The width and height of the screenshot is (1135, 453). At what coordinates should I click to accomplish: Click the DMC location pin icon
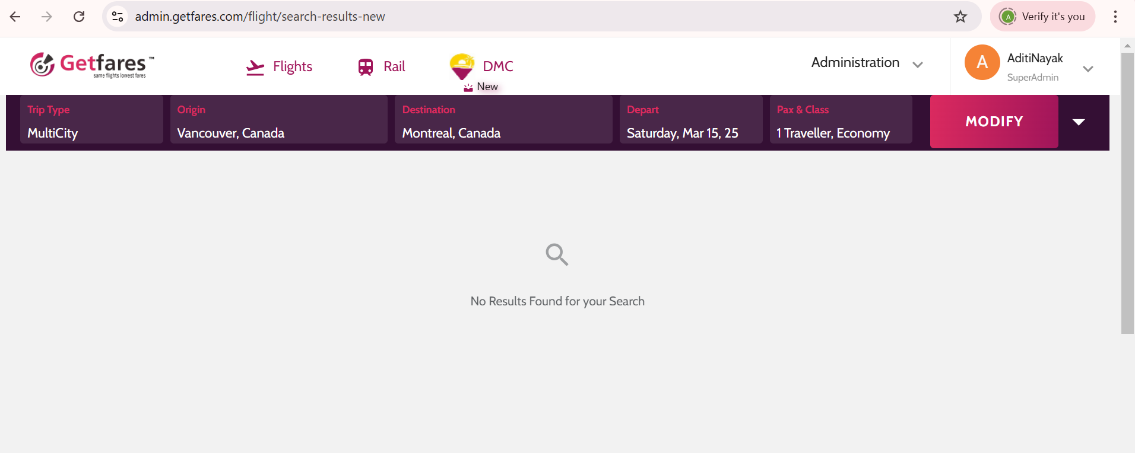(x=462, y=66)
